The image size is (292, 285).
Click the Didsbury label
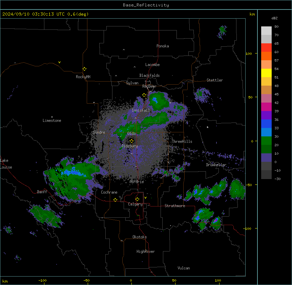click(130, 146)
